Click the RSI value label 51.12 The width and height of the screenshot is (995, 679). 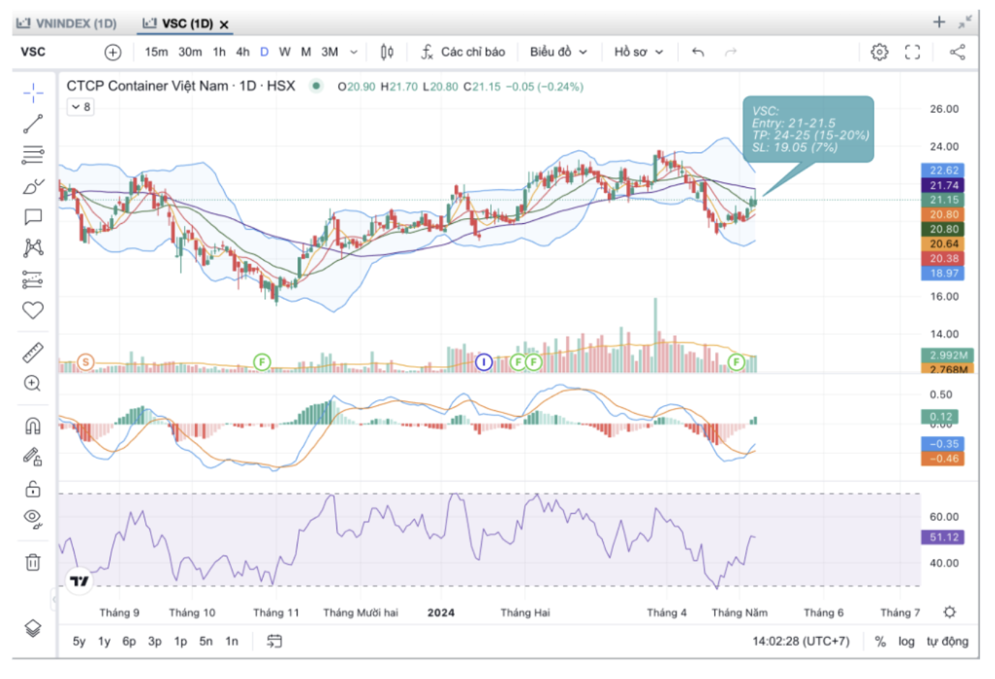pos(943,537)
